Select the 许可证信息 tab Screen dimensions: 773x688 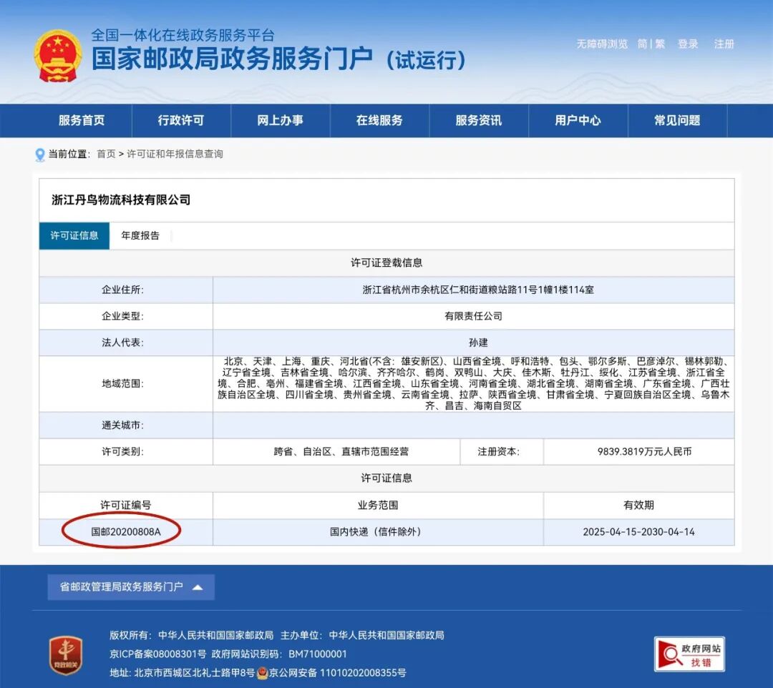[74, 236]
